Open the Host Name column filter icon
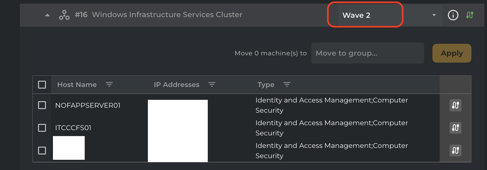Viewport: 487px width, 170px height. (109, 85)
